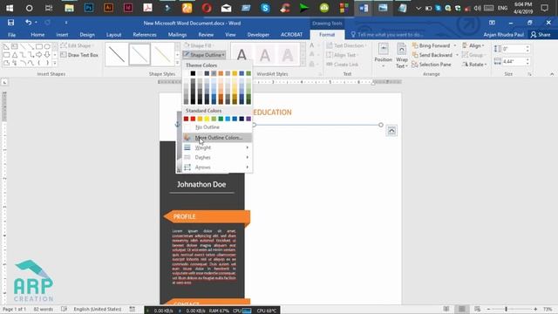The width and height of the screenshot is (558, 314).
Task: Expand the Dashes submenu
Action: point(217,157)
